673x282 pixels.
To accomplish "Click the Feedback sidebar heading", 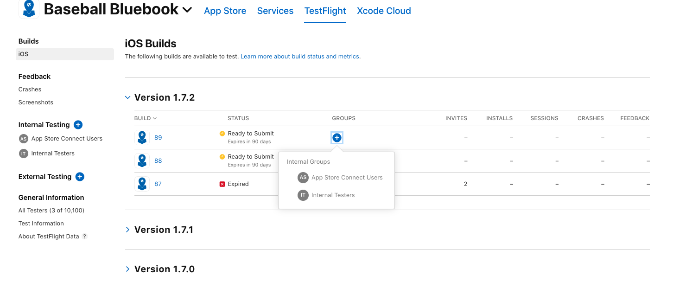I will [35, 77].
